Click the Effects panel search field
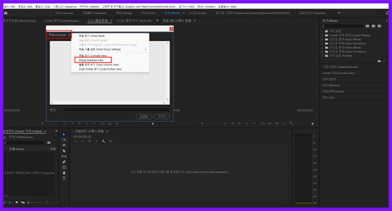392x211 pixels. (x=342, y=26)
